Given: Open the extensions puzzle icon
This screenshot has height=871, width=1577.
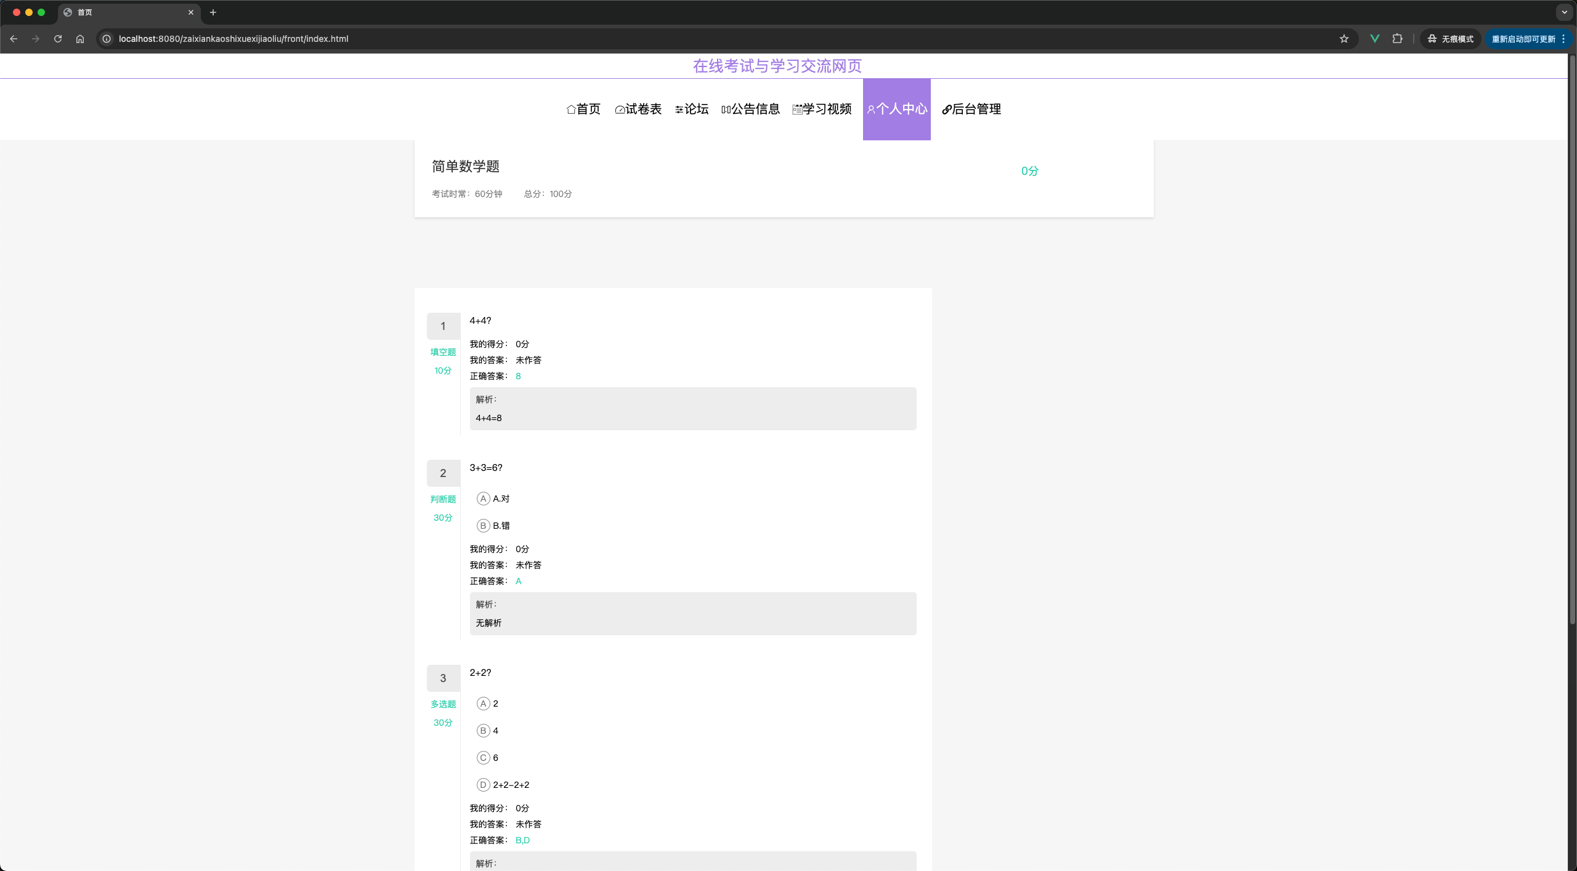Looking at the screenshot, I should [1397, 39].
